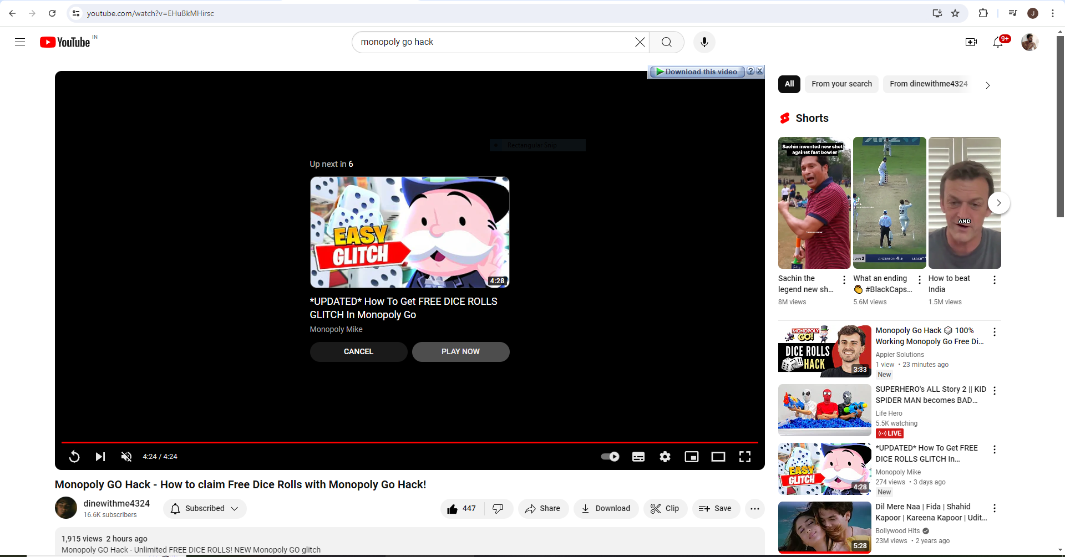Viewport: 1065px width, 557px height.
Task: Open the notifications bell
Action: coord(998,42)
